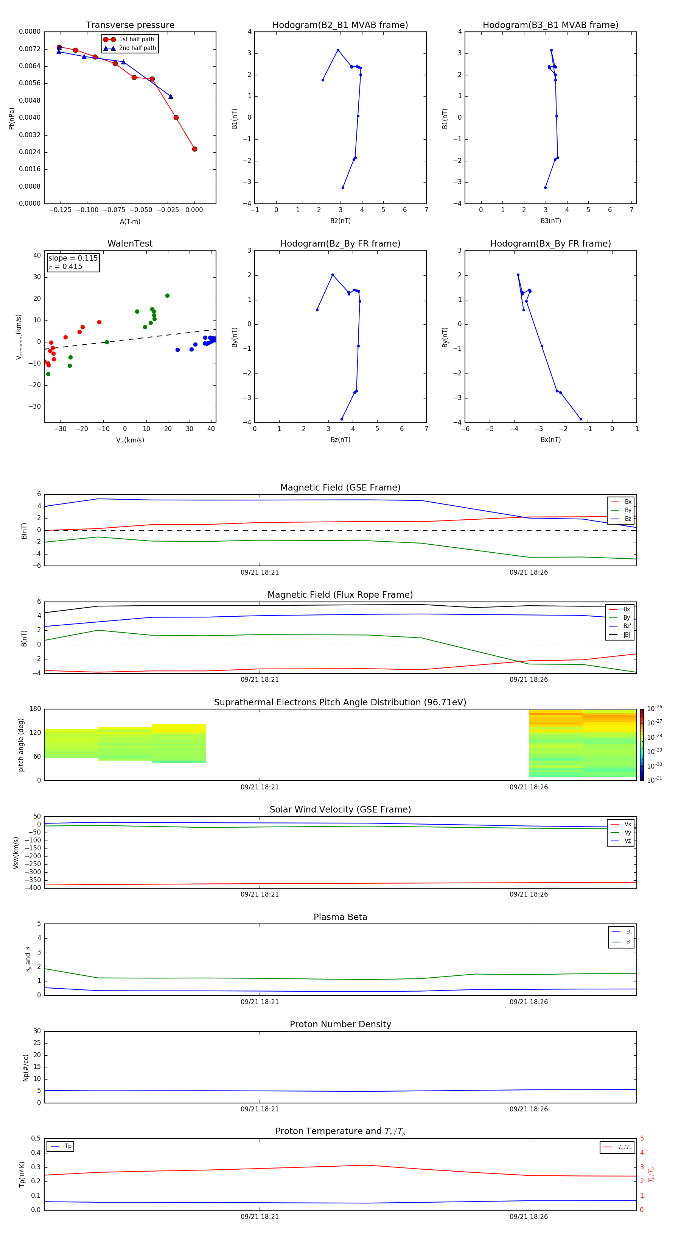Image resolution: width=681 pixels, height=1250 pixels.
Task: Click the 'Hodogram(B3_B1 MVAB frame)' title
Action: [x=550, y=25]
